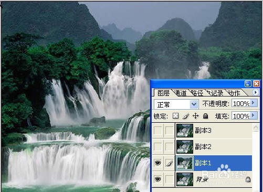Viewport: 263px width, 192px height.
Task: Select the 副本3 layer thumbnail
Action: (x=185, y=131)
